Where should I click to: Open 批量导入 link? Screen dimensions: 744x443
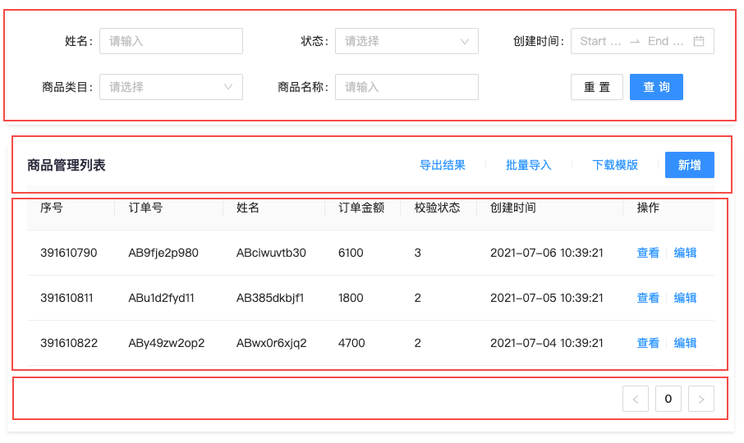click(529, 165)
